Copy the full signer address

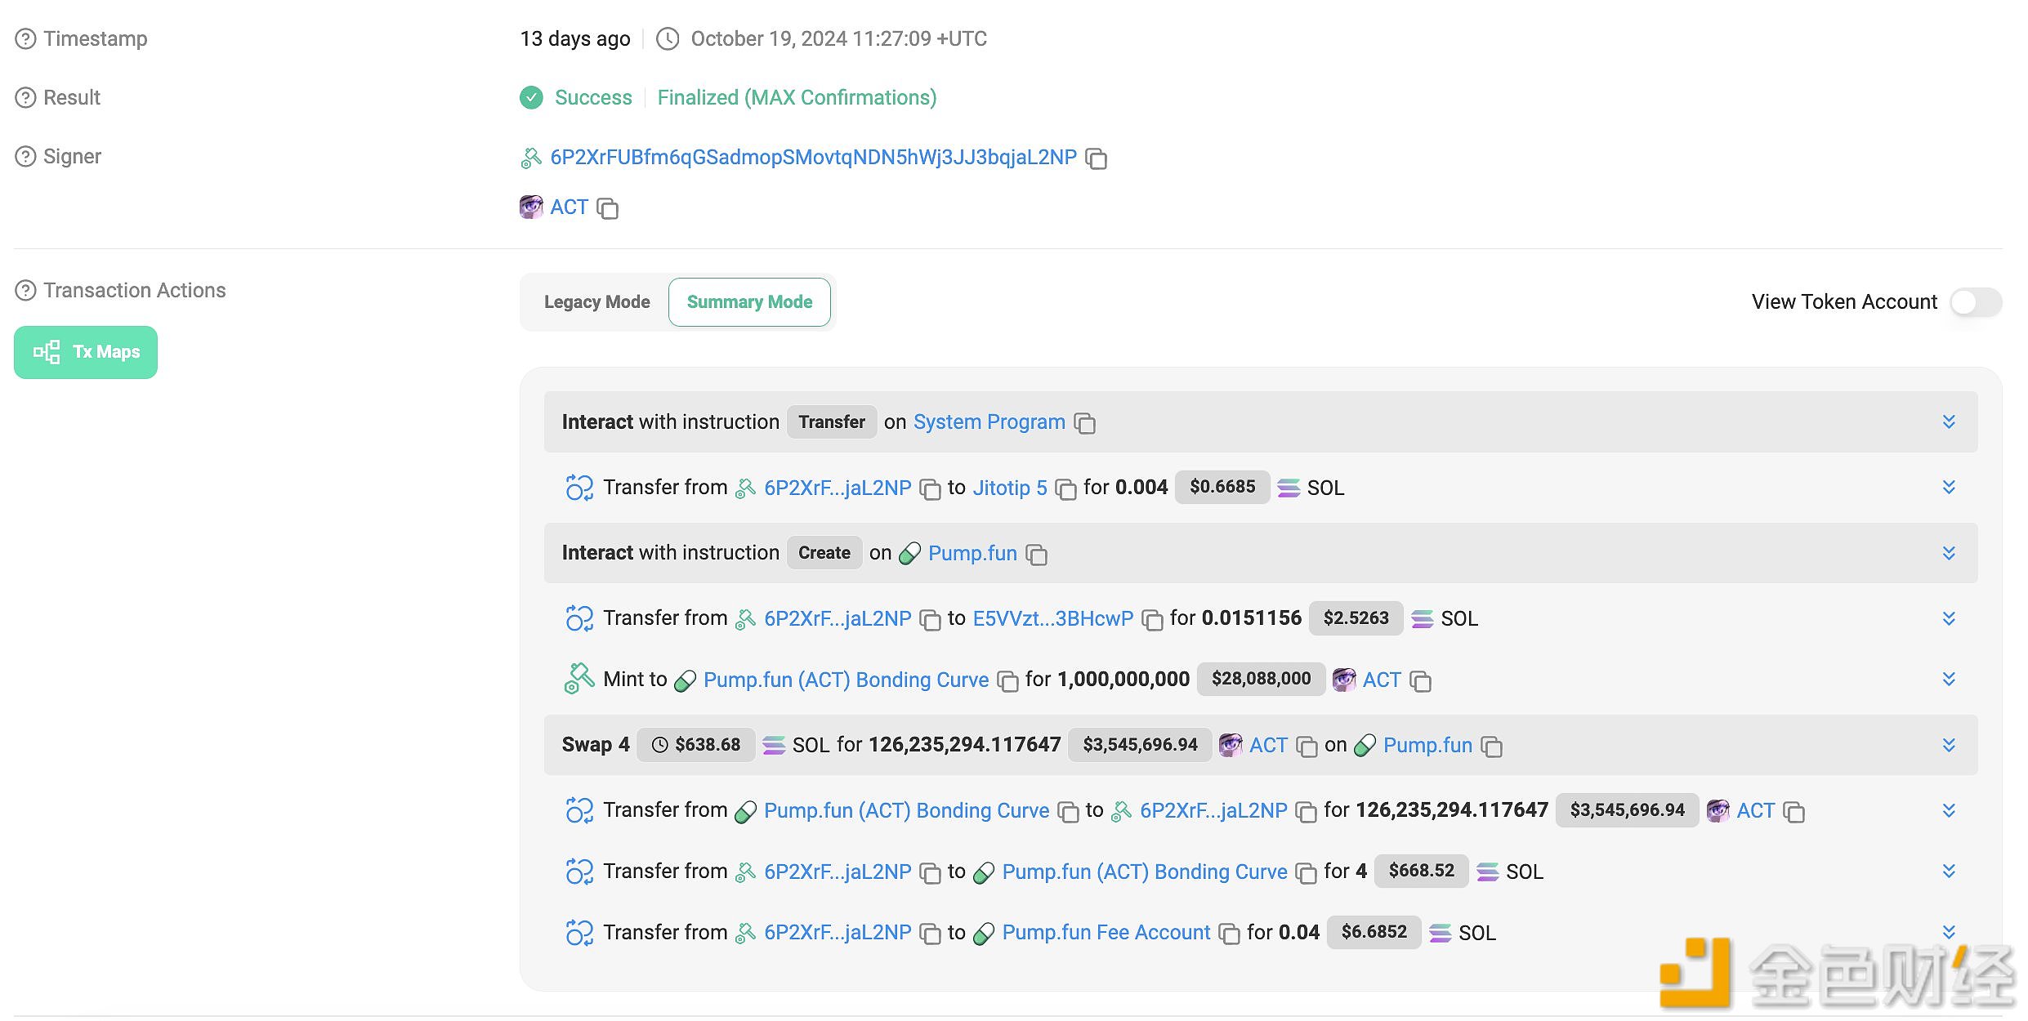tap(1096, 158)
